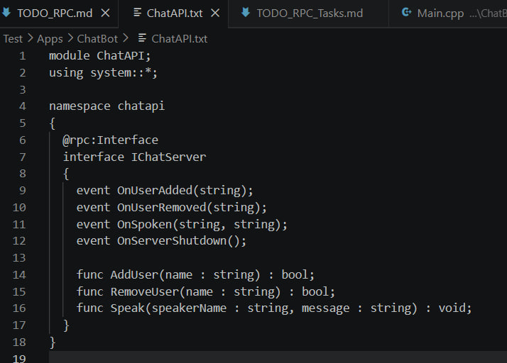Click the text 'module ChatAPI;'
The width and height of the screenshot is (507, 363).
coord(100,56)
